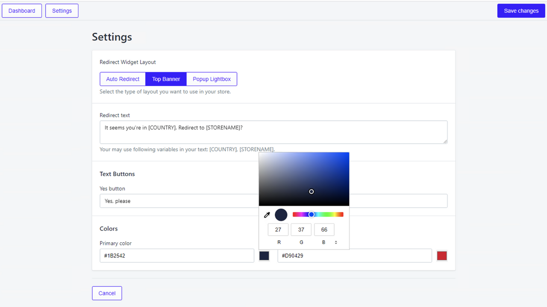The image size is (547, 307).
Task: Click the hue slider in the color picker
Action: (318, 214)
